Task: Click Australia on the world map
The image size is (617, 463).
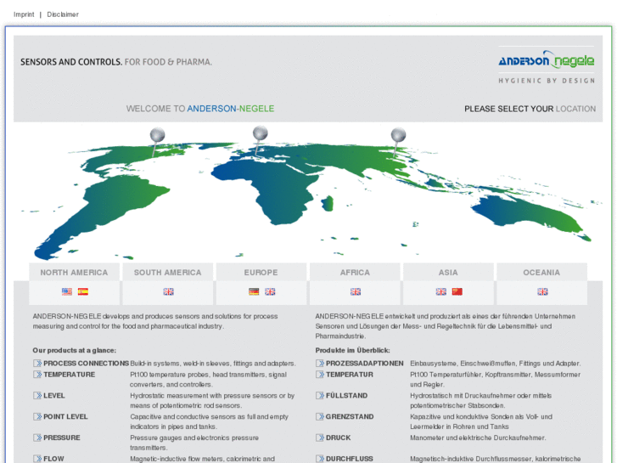Action: [527, 212]
